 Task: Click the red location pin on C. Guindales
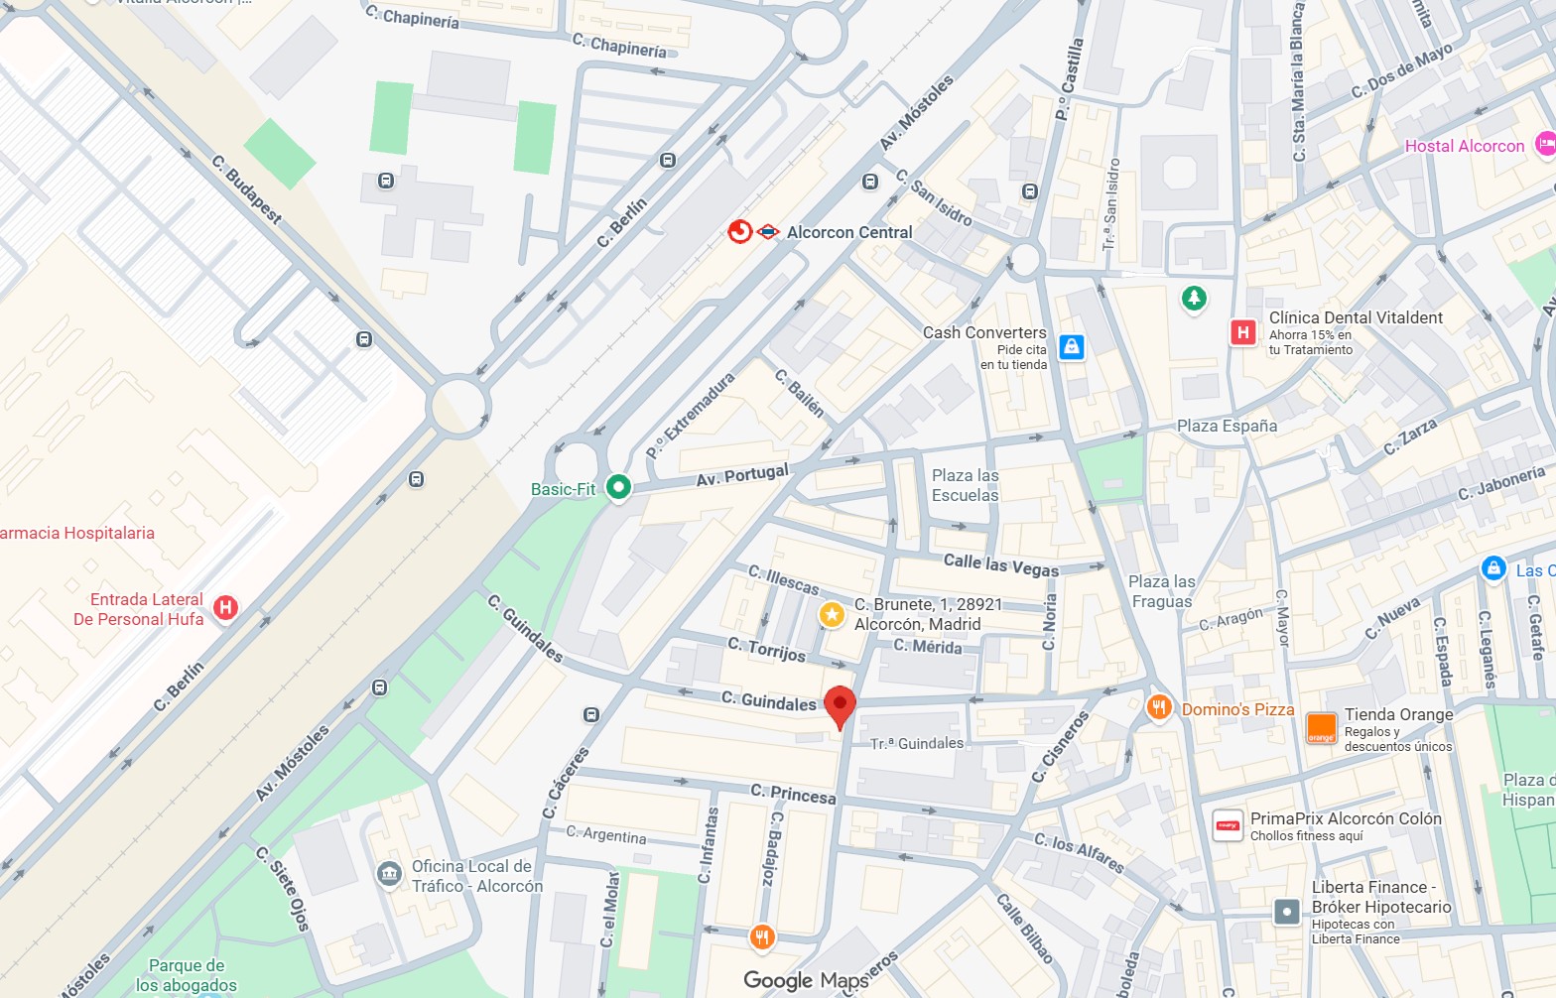pos(841,708)
